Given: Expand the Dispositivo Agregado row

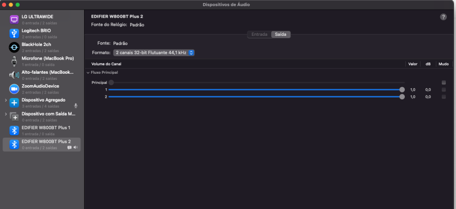Looking at the screenshot, I should 6,100.
